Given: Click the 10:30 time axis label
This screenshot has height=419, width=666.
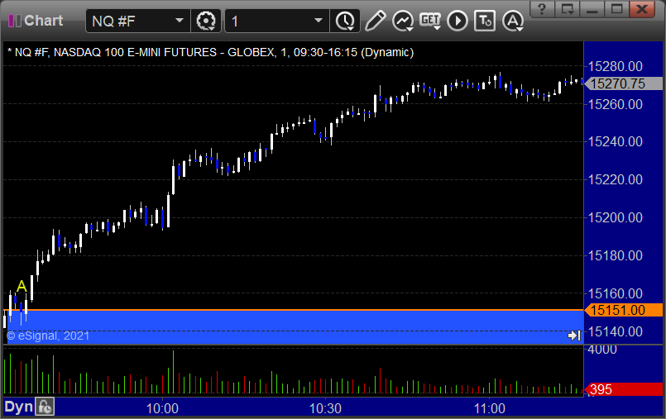Looking at the screenshot, I should pos(325,408).
